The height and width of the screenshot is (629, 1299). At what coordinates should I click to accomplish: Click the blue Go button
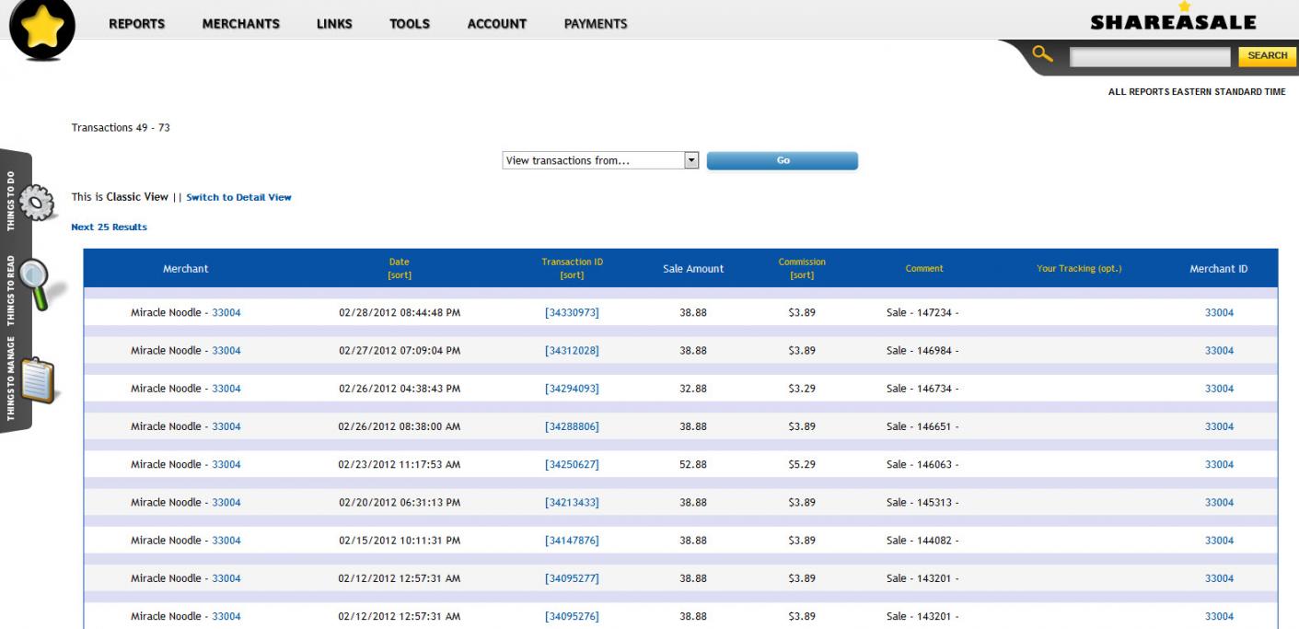[x=783, y=161]
